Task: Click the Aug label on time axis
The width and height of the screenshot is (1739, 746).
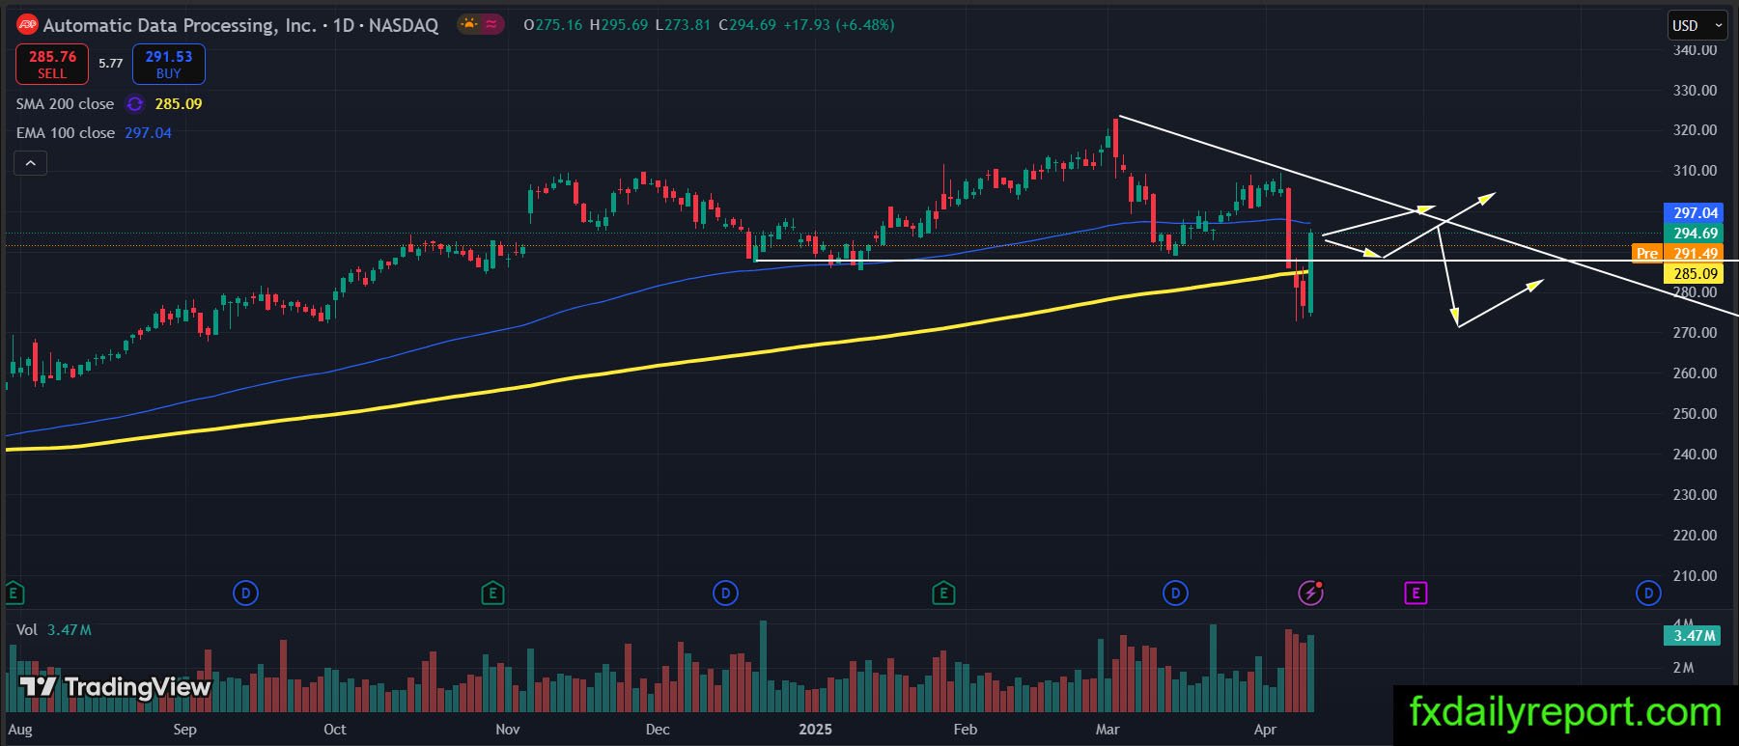Action: click(20, 730)
